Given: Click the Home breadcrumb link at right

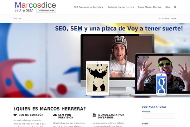Looking at the screenshot, I should pos(174,19).
